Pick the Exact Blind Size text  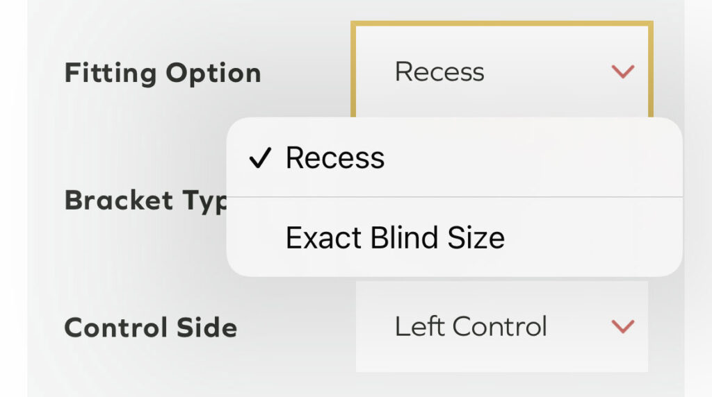(x=395, y=238)
